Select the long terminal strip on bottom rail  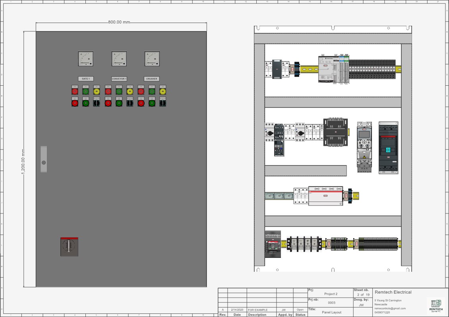click(378, 244)
